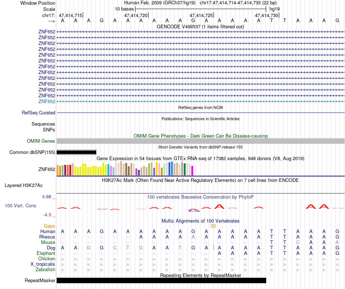Click the OMIM Genes label
Image resolution: width=345 pixels, height=289 pixels.
41,141
